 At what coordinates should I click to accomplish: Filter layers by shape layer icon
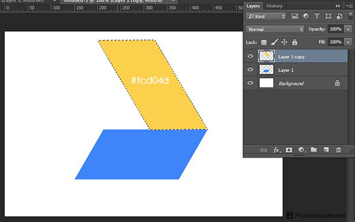(328, 16)
